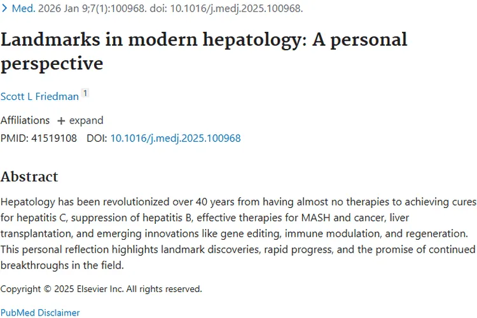
Task: Click the Abstract section heading
Action: pyautogui.click(x=29, y=177)
